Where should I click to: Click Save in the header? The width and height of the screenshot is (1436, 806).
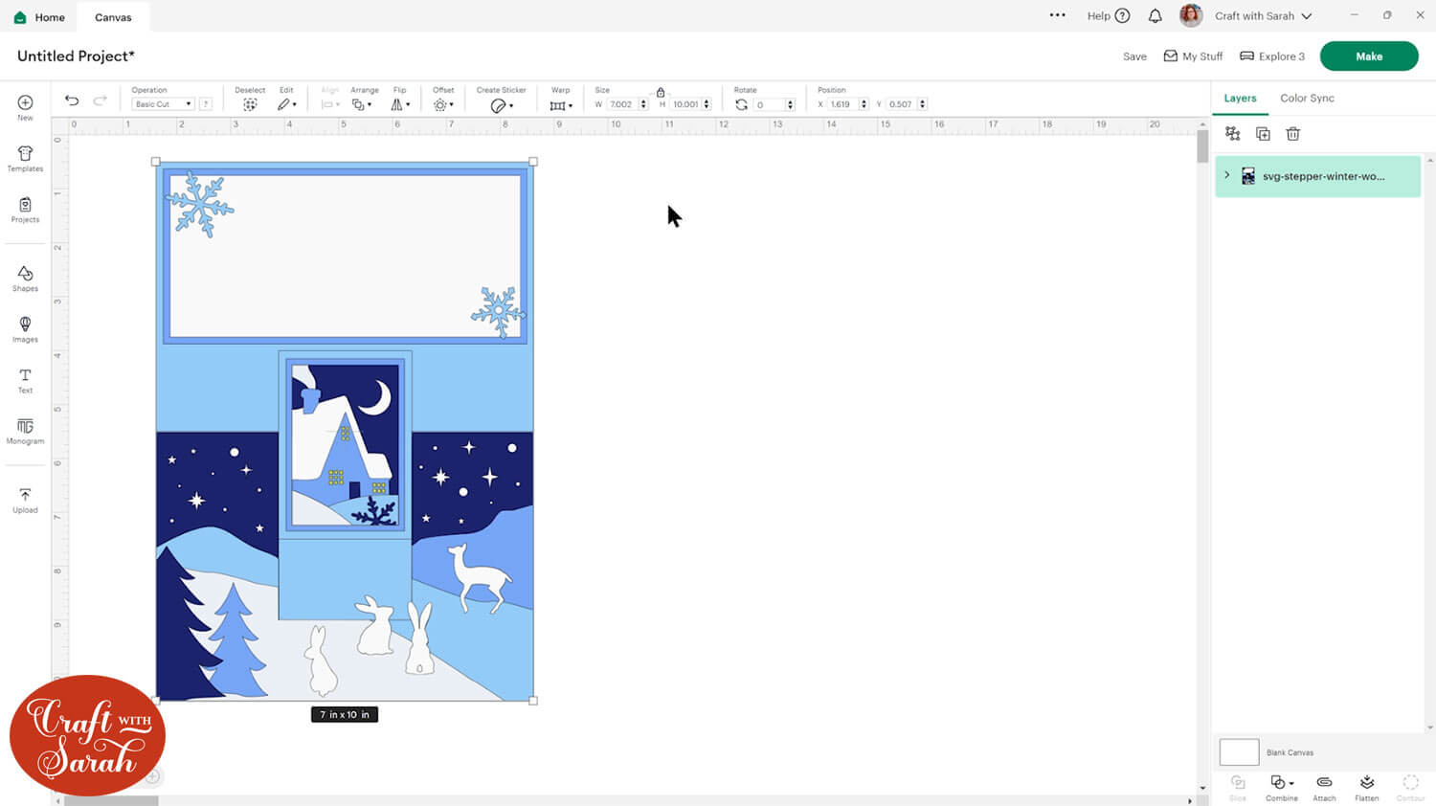coord(1134,56)
